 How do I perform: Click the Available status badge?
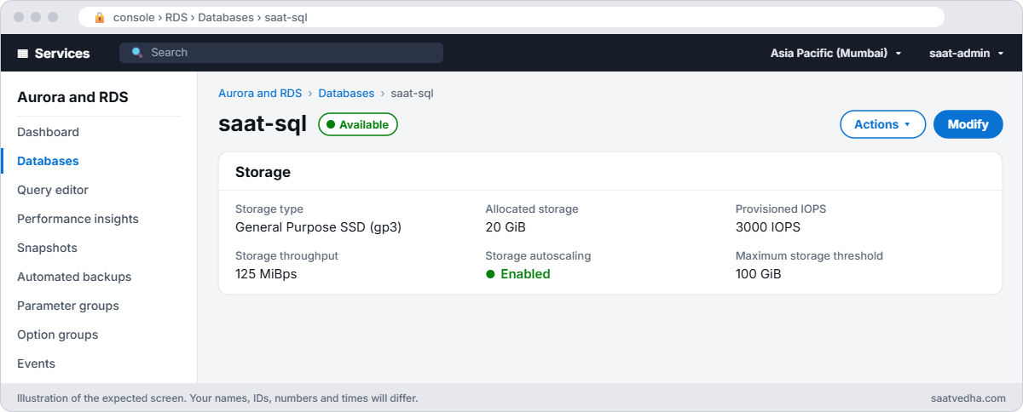[358, 124]
